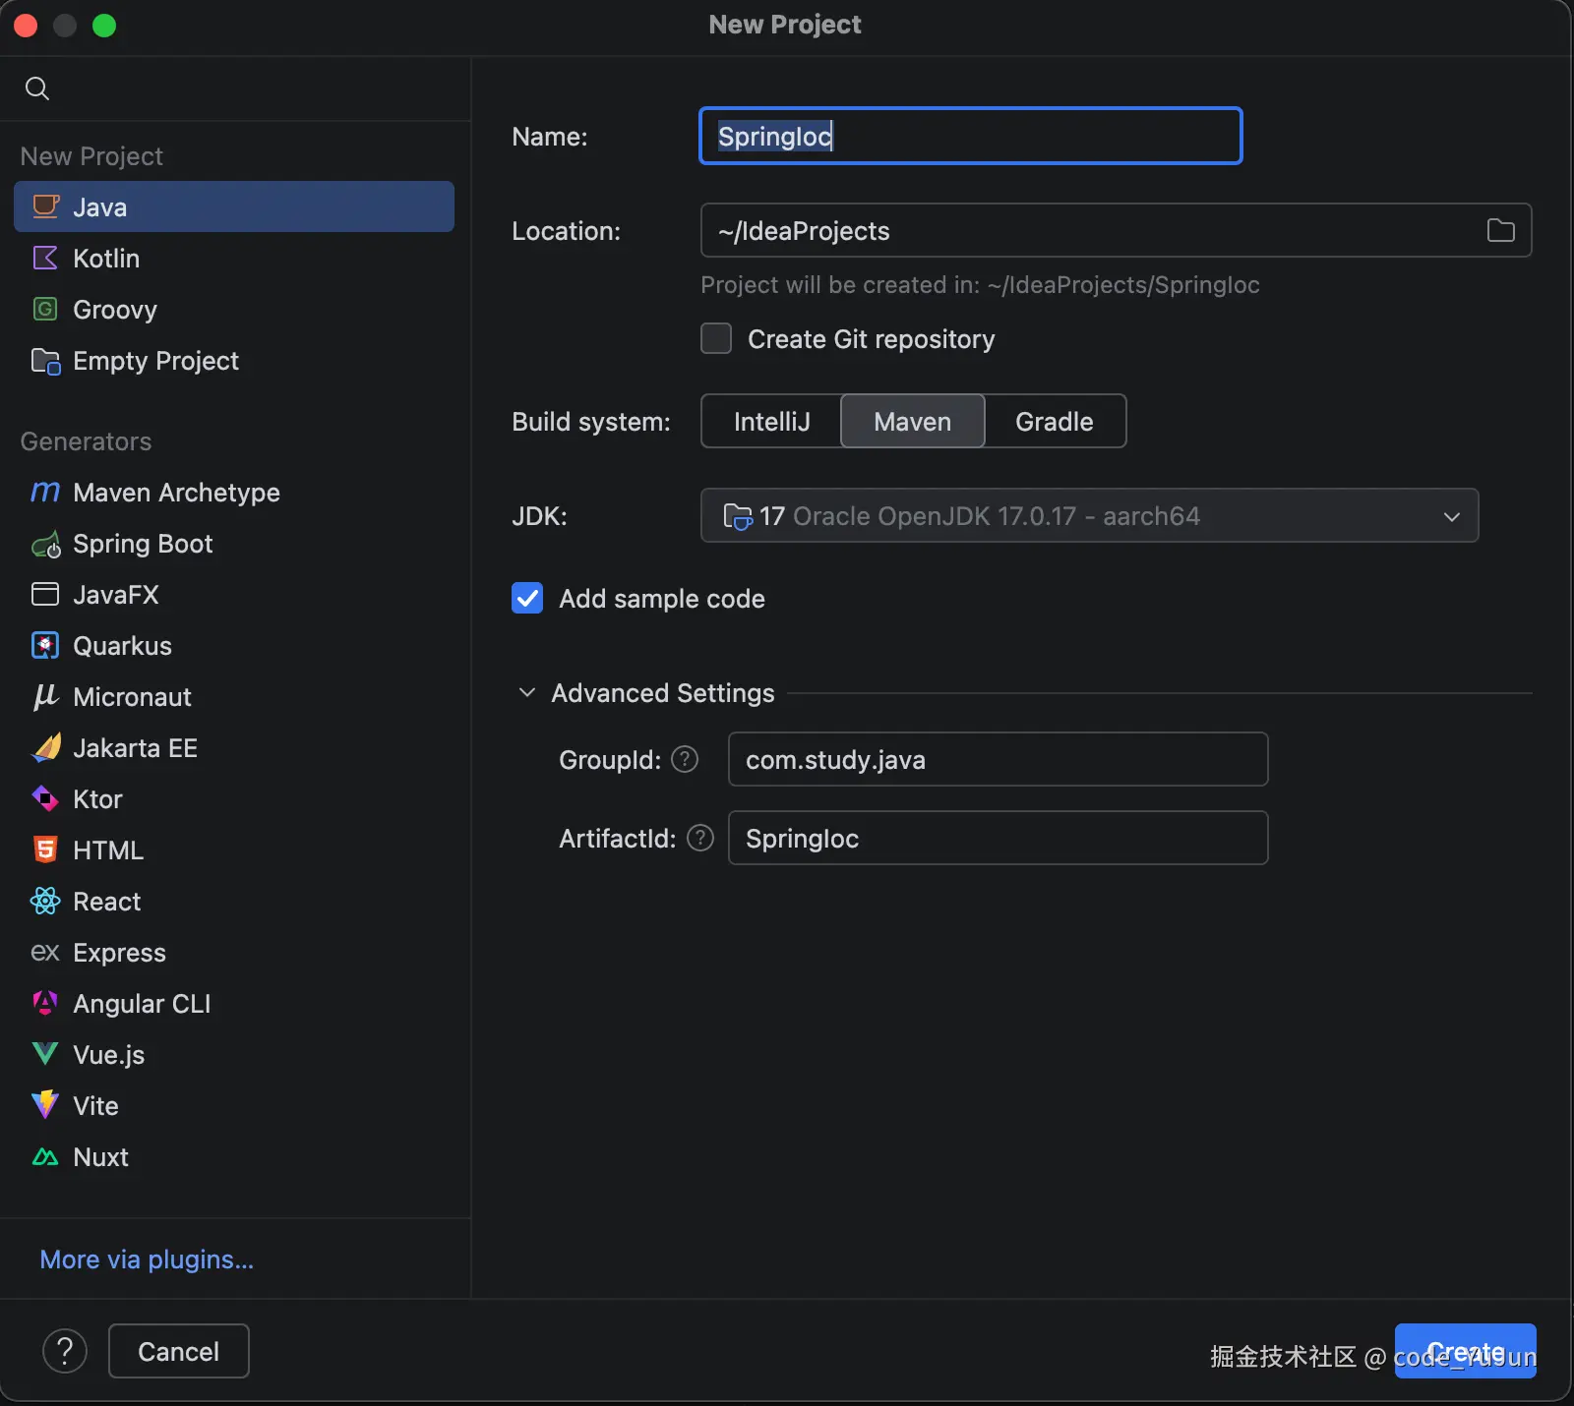Click the GroupId help question icon
1574x1406 pixels.
pyautogui.click(x=685, y=760)
